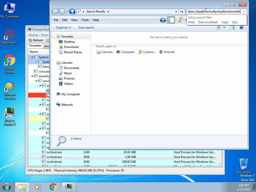The width and height of the screenshot is (256, 192).
Task: Open the Hacker menu in Process Hacker
Action: [33, 35]
